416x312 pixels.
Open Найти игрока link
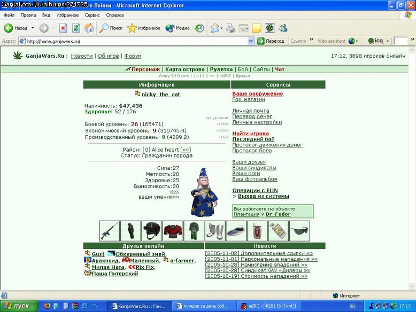pyautogui.click(x=250, y=134)
